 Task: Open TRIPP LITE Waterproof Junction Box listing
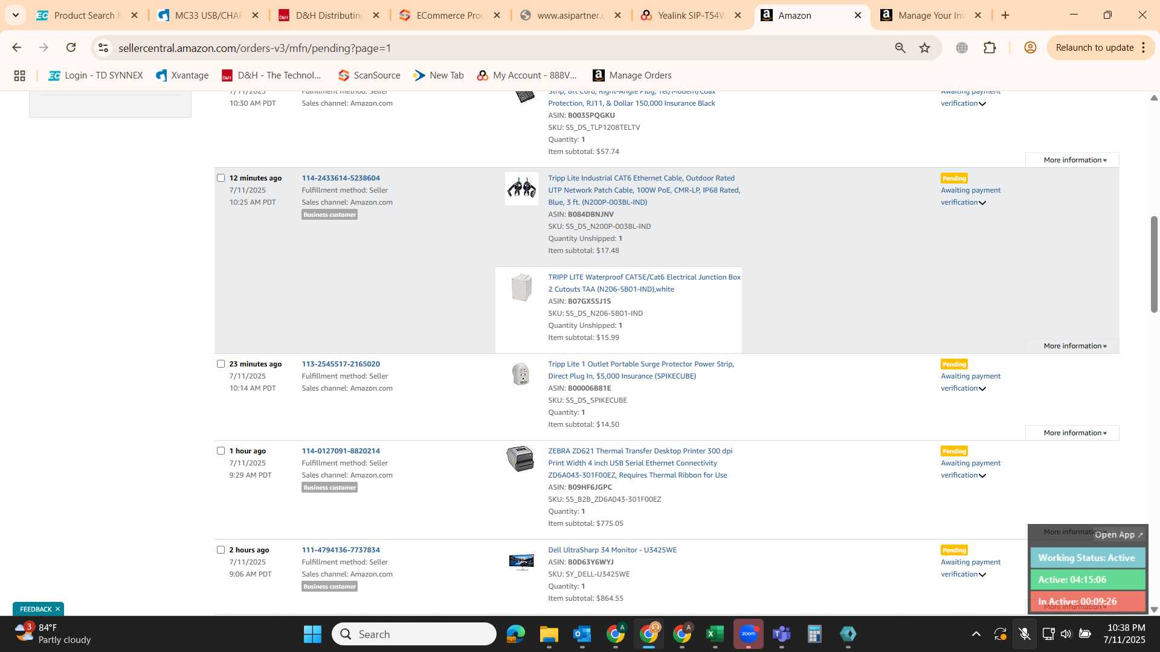644,283
